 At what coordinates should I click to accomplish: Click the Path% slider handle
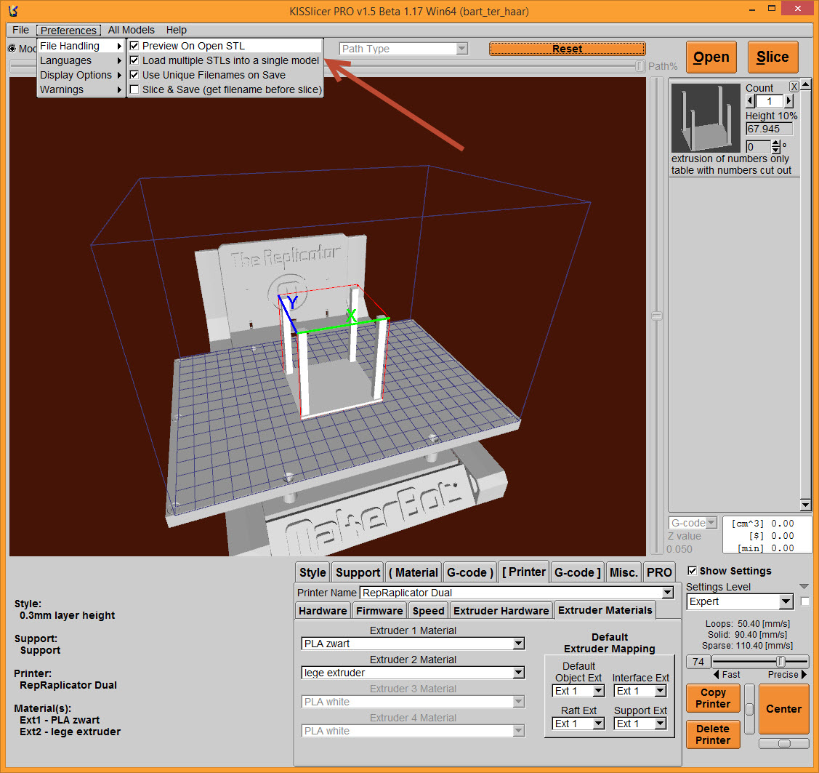tap(640, 66)
